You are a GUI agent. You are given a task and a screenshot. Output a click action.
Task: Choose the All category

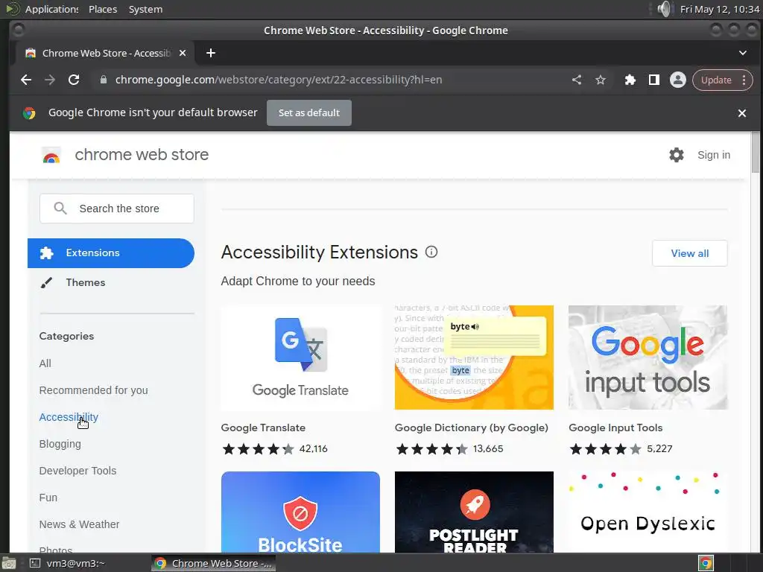point(45,363)
